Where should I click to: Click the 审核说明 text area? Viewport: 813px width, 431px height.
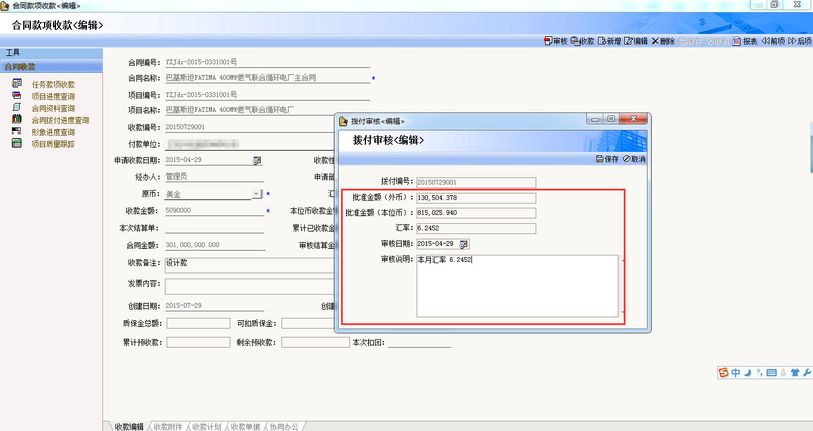[517, 286]
